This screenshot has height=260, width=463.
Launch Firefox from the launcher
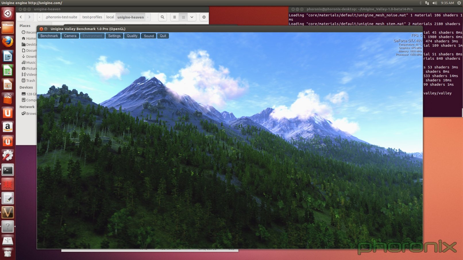tap(8, 42)
